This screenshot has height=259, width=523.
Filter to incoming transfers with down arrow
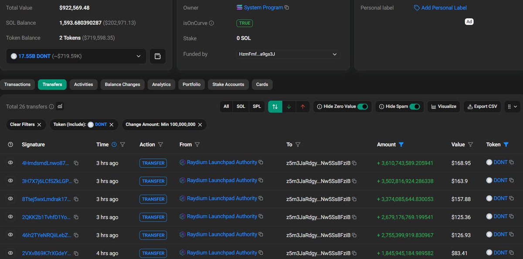[x=289, y=106]
